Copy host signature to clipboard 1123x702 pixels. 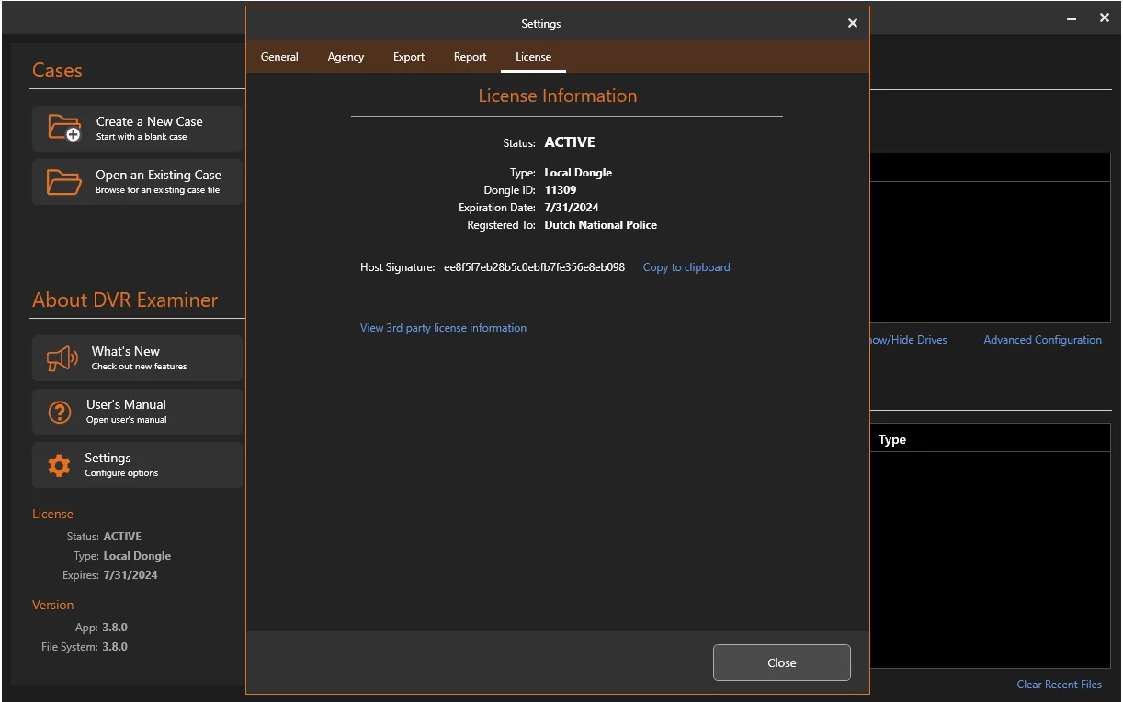coord(686,267)
